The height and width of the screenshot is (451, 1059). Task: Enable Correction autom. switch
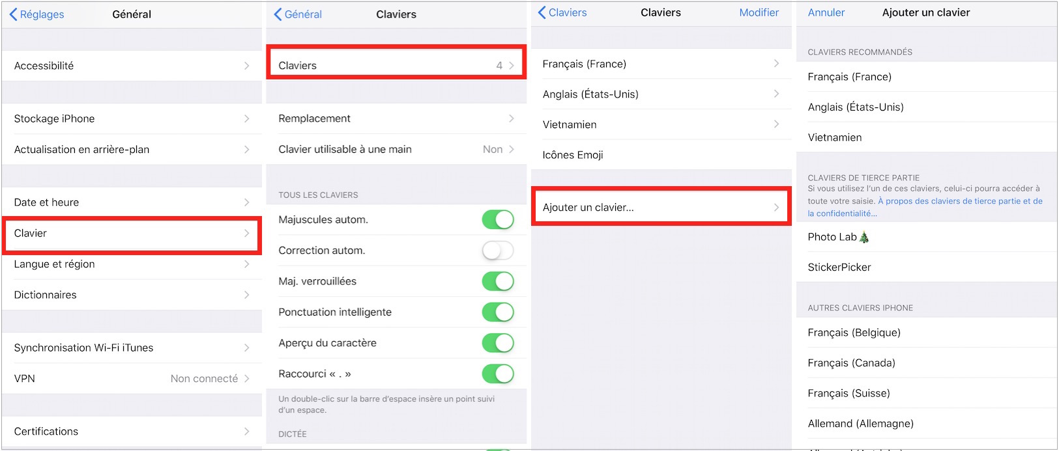click(x=498, y=250)
